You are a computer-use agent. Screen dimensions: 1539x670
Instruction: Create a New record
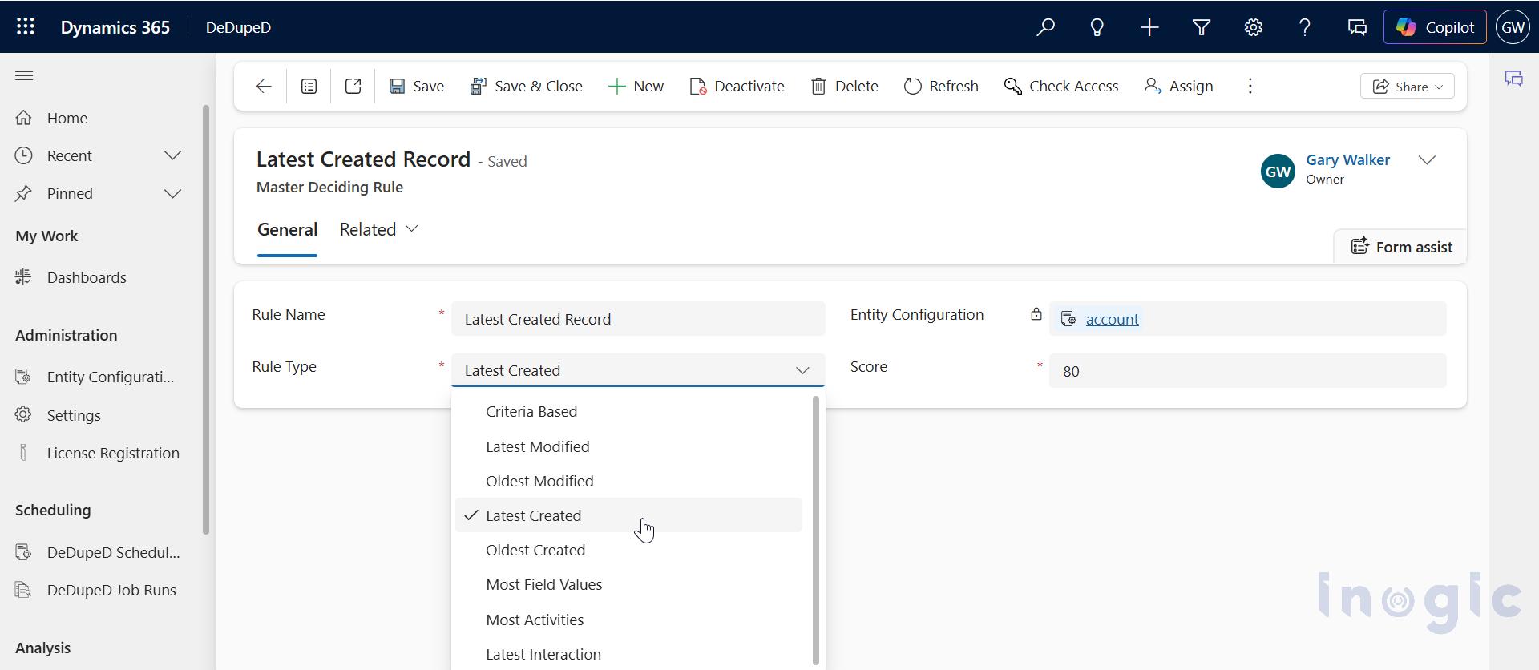(x=636, y=87)
